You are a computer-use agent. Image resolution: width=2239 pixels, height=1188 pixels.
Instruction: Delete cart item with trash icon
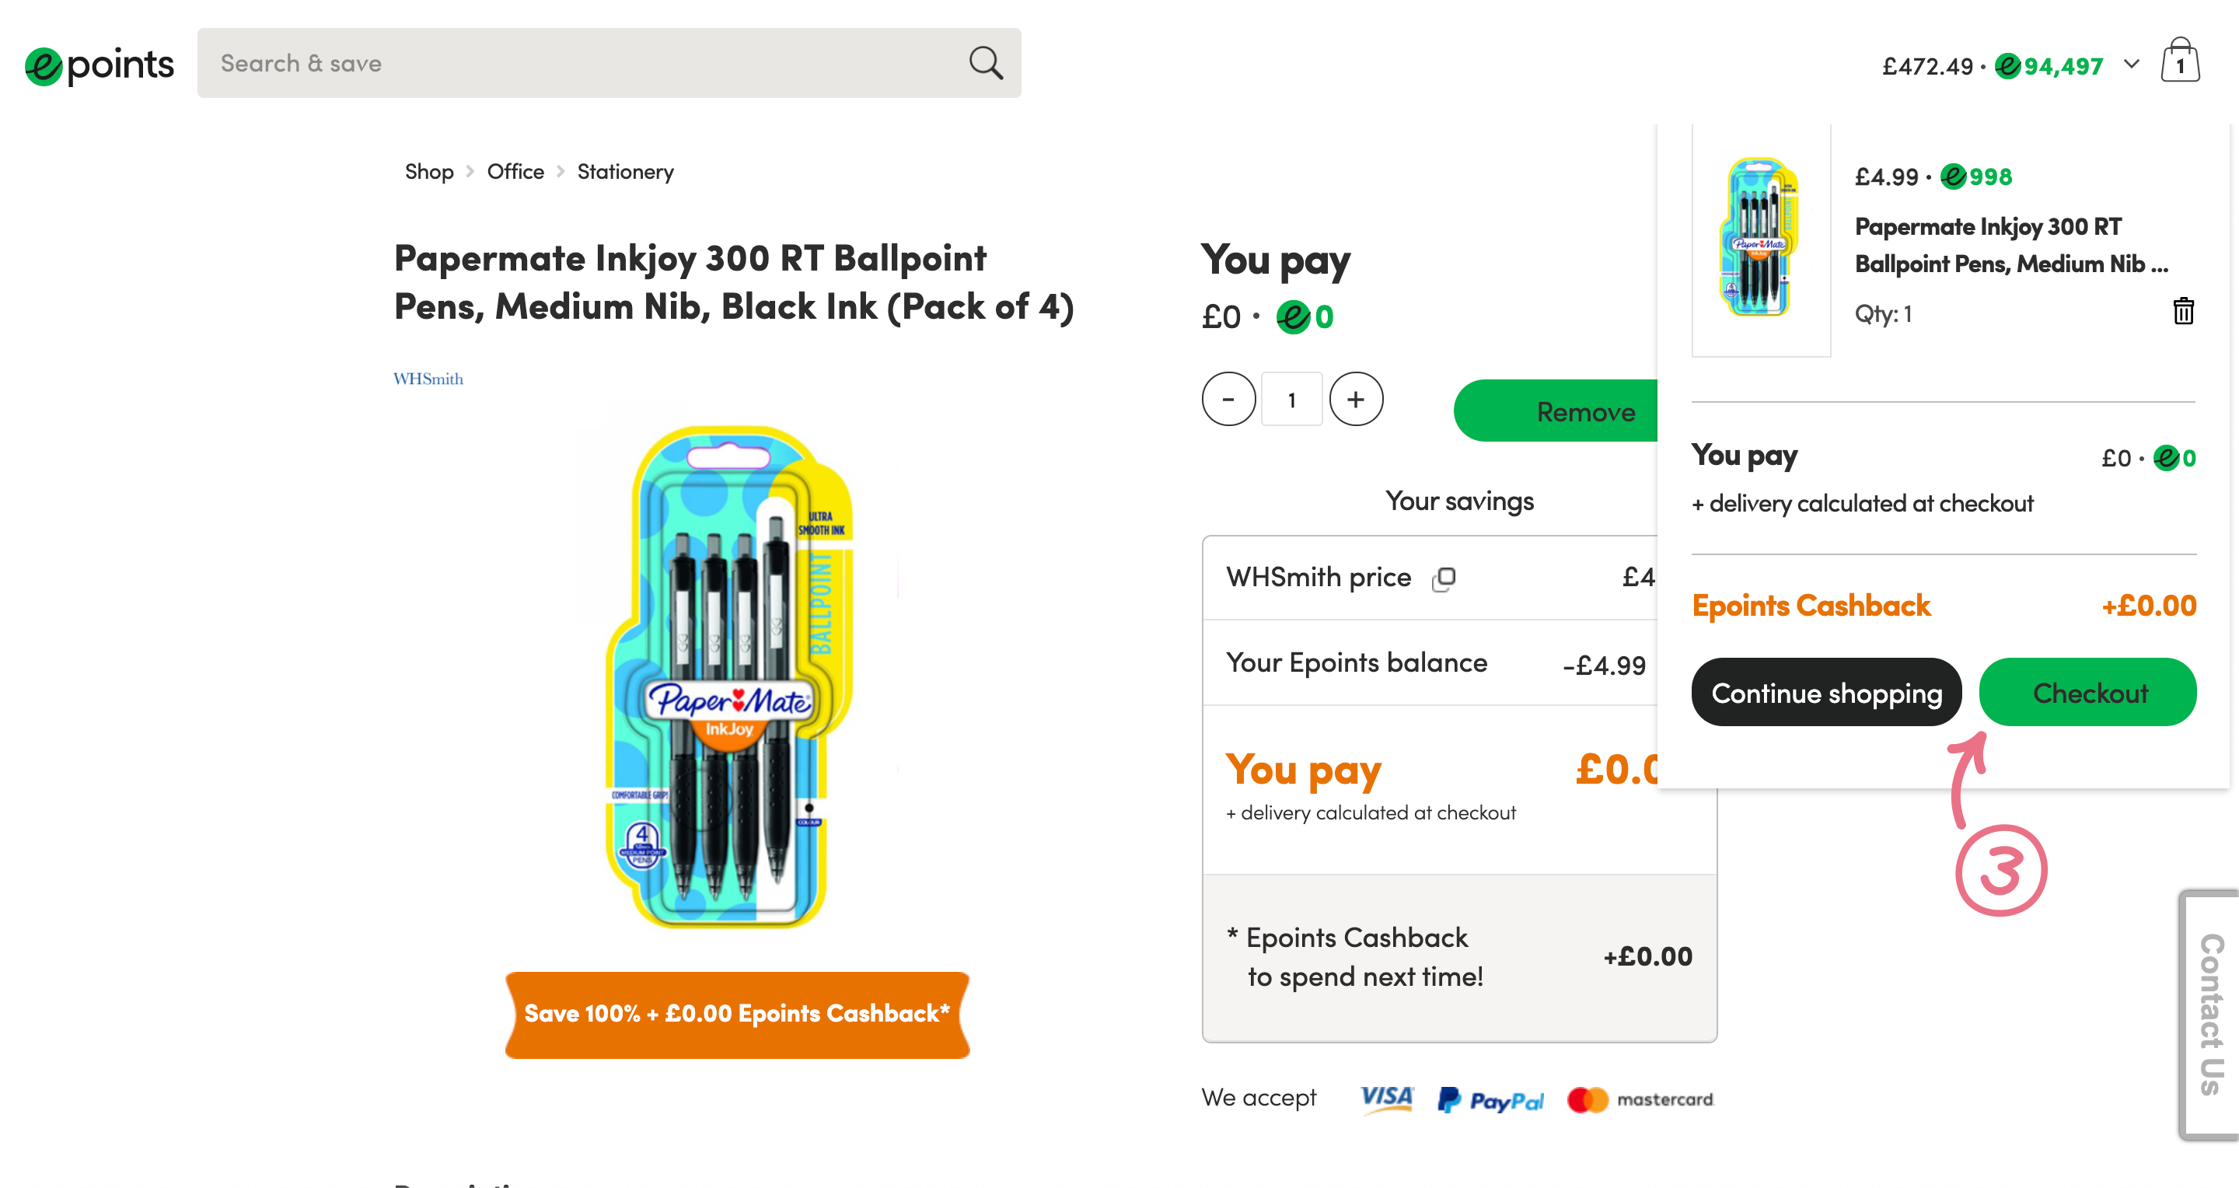(2183, 311)
